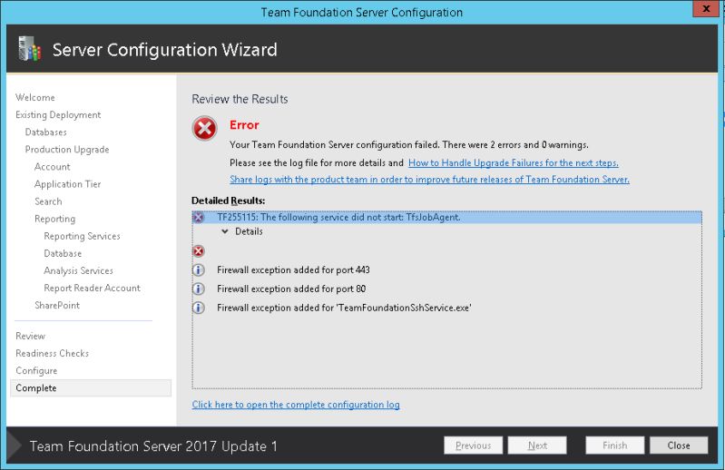
Task: Click the second red error icon in results
Action: coord(199,251)
